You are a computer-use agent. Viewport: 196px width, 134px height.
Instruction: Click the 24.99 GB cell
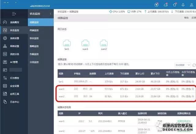(140, 82)
